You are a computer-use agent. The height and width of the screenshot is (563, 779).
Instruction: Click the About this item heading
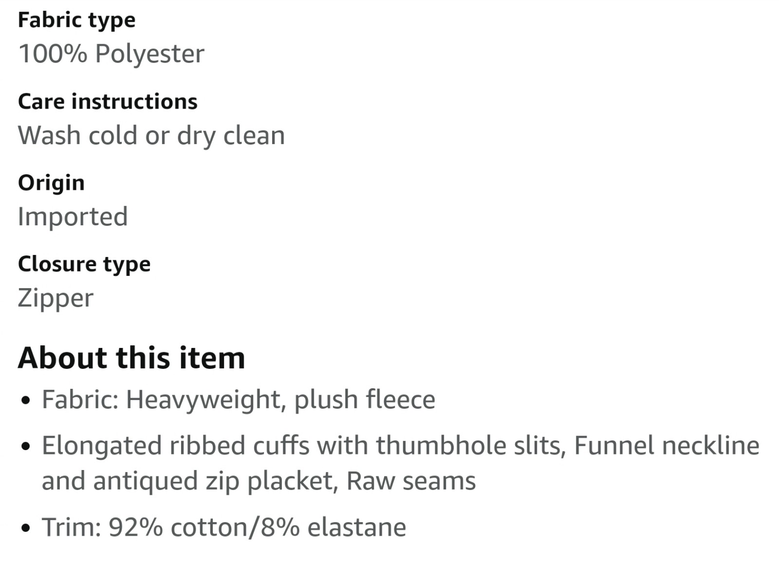point(131,358)
